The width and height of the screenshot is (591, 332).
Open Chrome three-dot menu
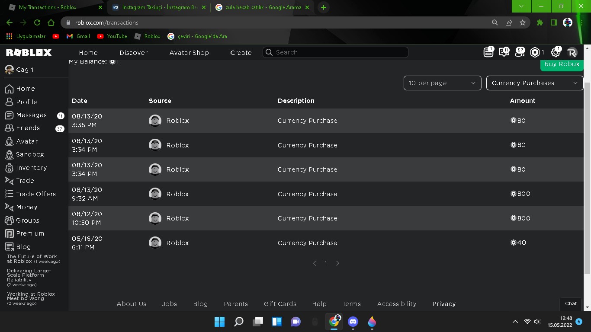581,22
